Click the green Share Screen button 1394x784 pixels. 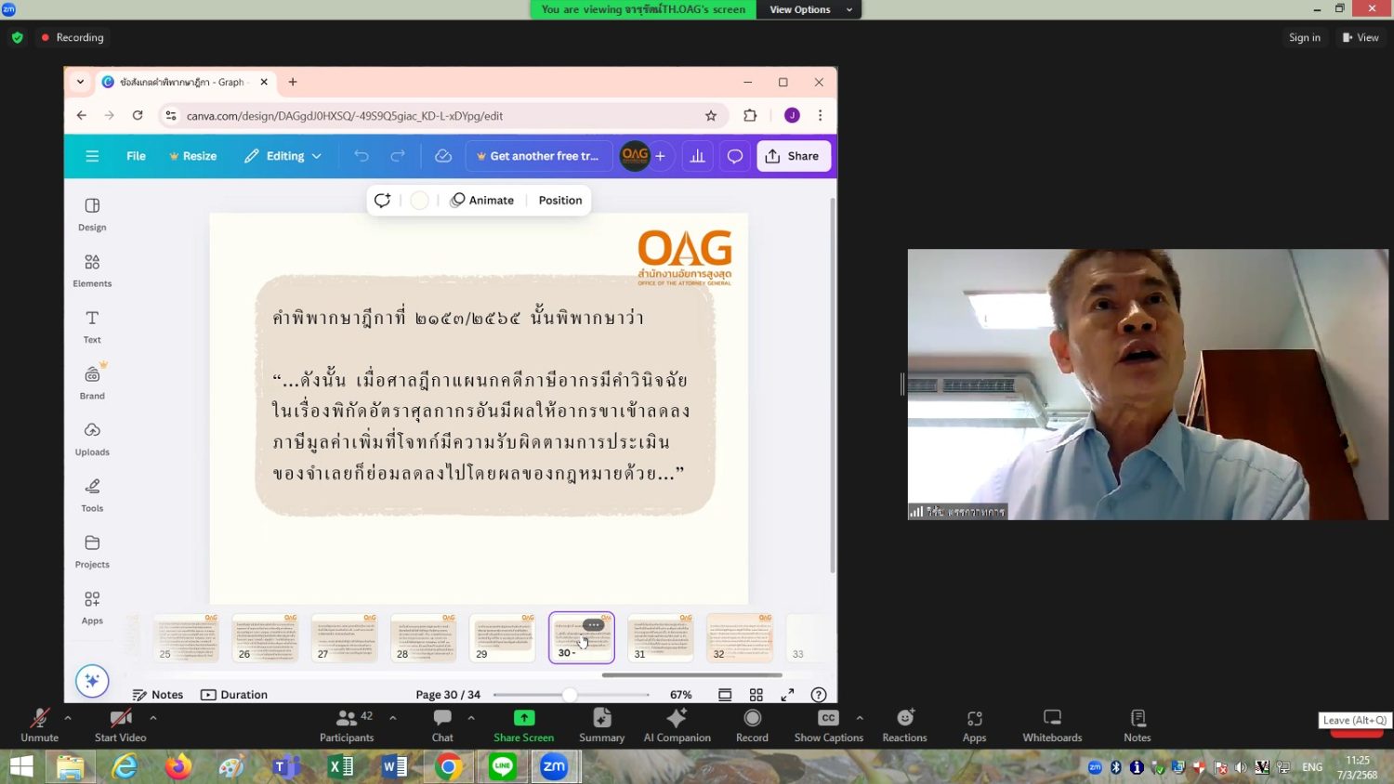(523, 725)
